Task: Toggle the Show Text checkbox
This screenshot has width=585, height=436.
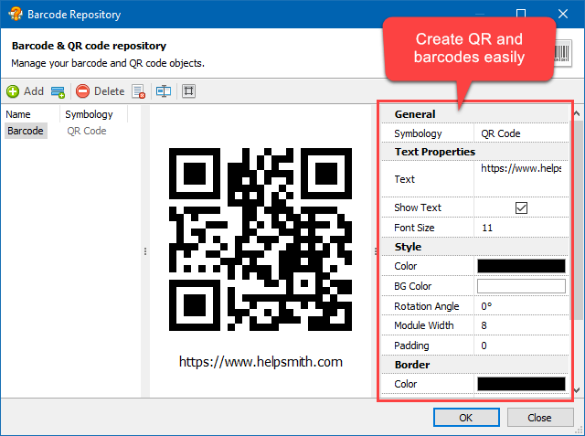Action: [521, 207]
